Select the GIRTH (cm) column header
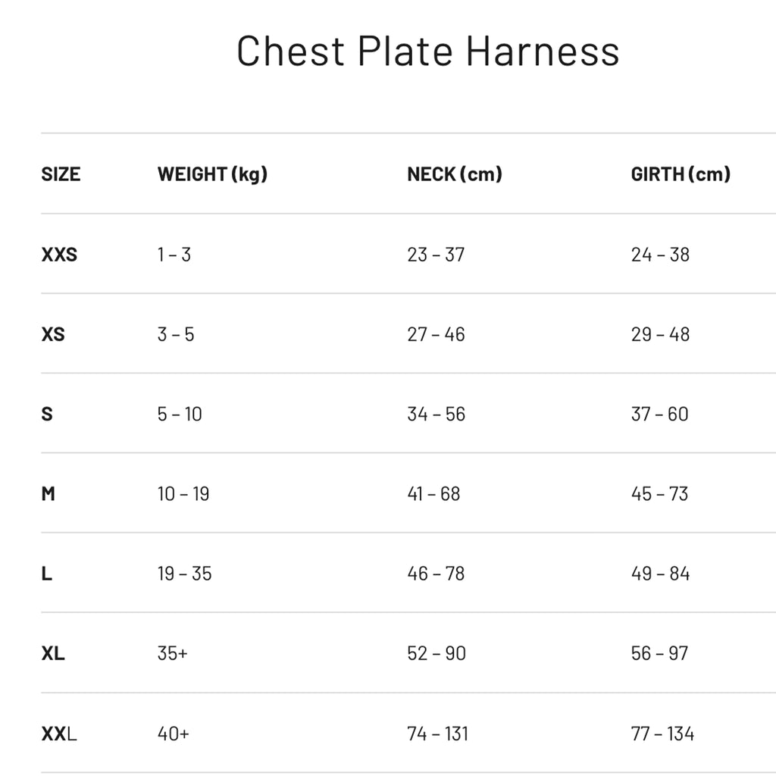 [x=681, y=174]
